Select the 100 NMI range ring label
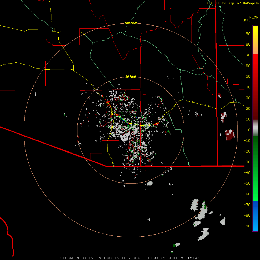The width and height of the screenshot is (260, 260). pos(131,23)
